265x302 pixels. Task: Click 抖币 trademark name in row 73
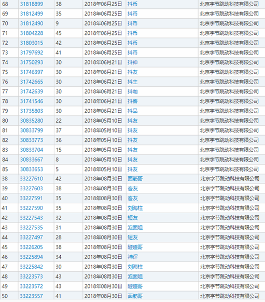(133, 52)
